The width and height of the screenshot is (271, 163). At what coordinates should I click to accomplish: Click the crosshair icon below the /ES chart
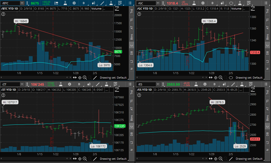coord(216,159)
